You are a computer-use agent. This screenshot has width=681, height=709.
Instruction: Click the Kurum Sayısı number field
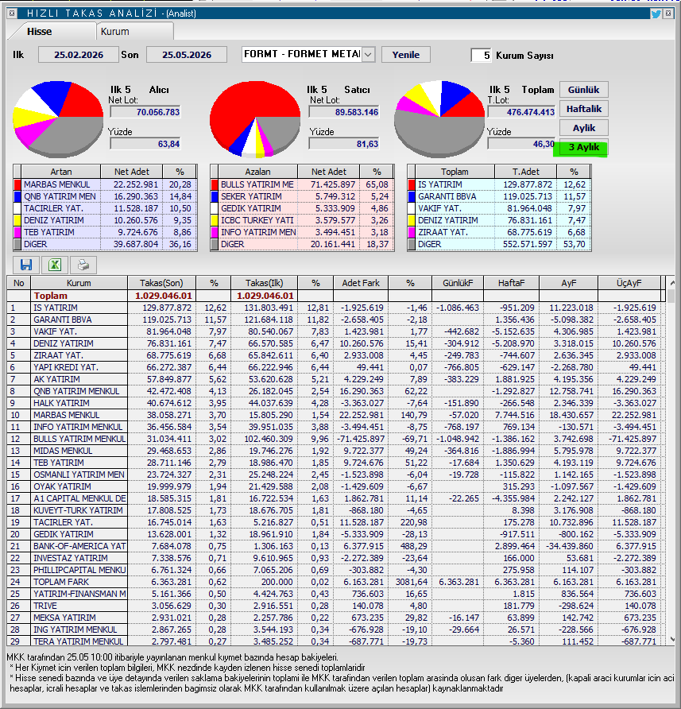tap(481, 55)
